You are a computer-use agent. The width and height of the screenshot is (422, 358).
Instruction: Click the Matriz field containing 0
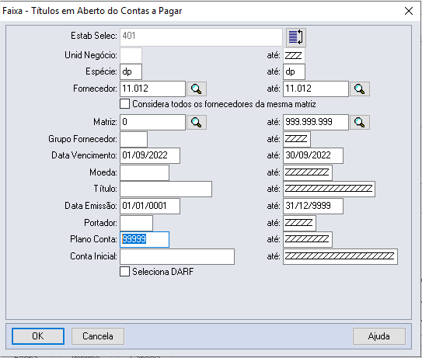click(x=152, y=123)
